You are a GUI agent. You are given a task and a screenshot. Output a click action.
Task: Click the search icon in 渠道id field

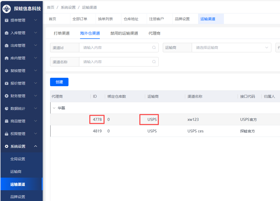click(154, 48)
